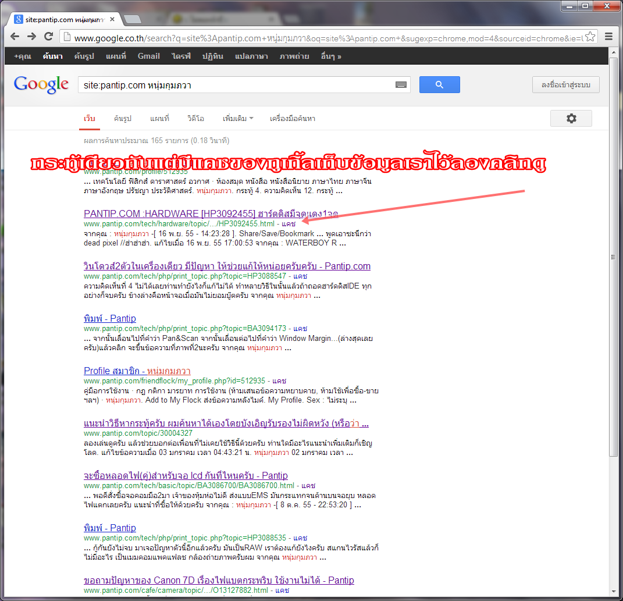Open Canon 7D result link
The width and height of the screenshot is (623, 601).
(219, 580)
